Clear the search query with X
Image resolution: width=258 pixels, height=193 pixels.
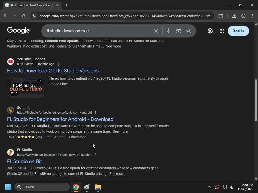[x=156, y=31]
